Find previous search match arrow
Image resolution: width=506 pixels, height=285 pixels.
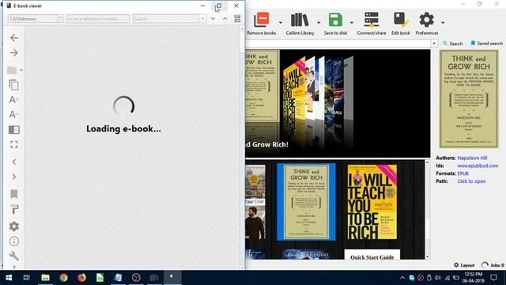point(225,19)
